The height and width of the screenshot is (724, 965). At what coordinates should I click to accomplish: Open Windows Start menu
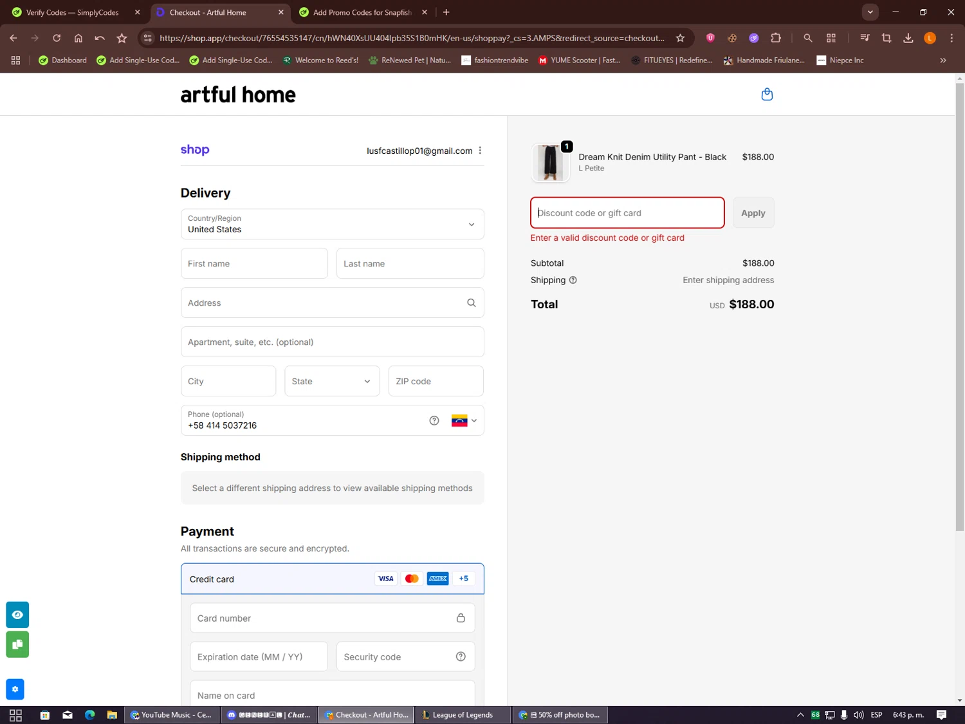(15, 715)
